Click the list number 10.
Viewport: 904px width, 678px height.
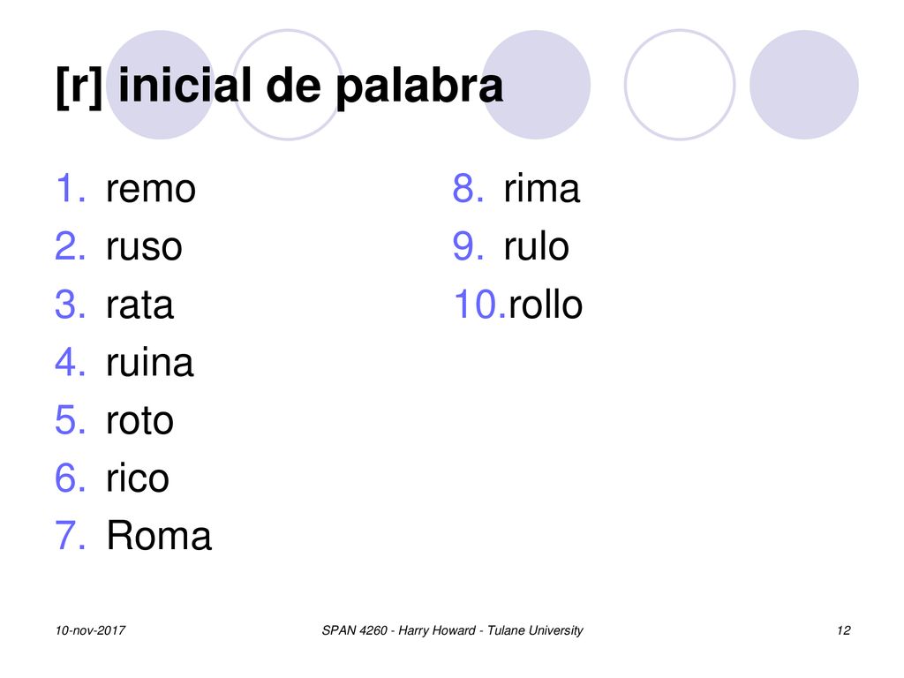pyautogui.click(x=479, y=305)
